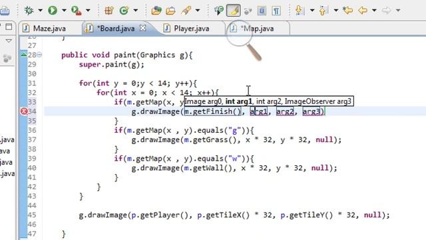Switch to the Player.java tab
Image resolution: width=426 pixels, height=240 pixels.
[x=191, y=28]
